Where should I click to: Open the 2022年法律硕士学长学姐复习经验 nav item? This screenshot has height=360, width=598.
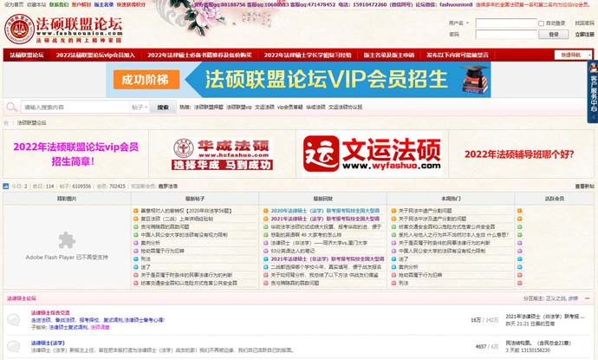pyautogui.click(x=308, y=55)
